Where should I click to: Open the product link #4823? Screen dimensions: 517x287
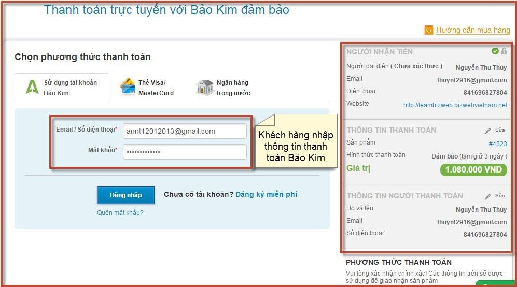coord(498,143)
